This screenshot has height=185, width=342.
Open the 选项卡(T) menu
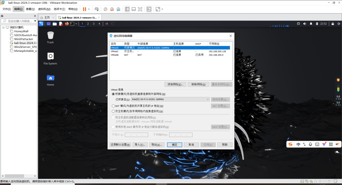60,9
